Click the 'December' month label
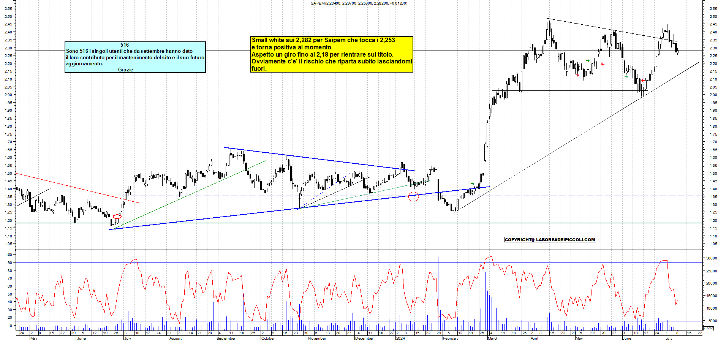Image resolution: width=718 pixels, height=340 pixels. [364, 338]
